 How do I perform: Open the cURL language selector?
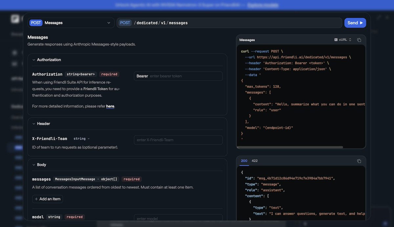pyautogui.click(x=343, y=40)
